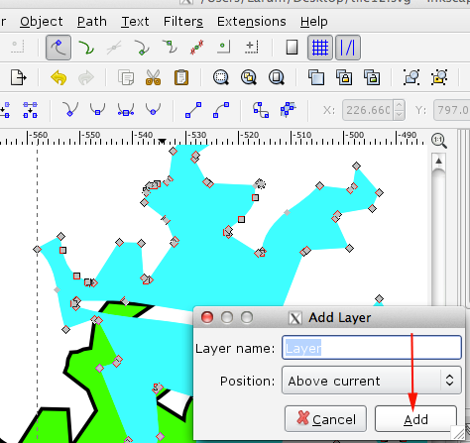This screenshot has height=443, width=470.
Task: Toggle the snap nodes and paths button
Action: click(59, 48)
